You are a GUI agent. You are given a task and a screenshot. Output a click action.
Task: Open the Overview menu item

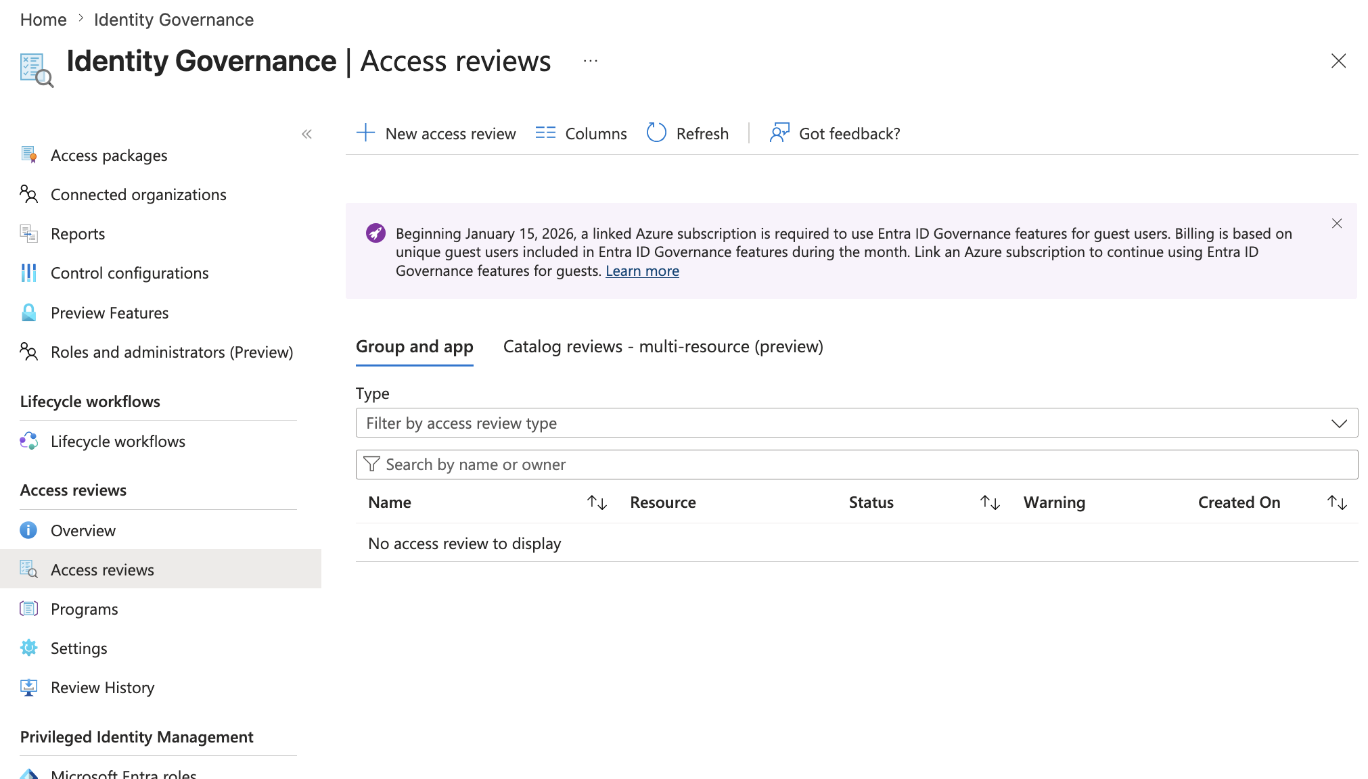tap(83, 530)
